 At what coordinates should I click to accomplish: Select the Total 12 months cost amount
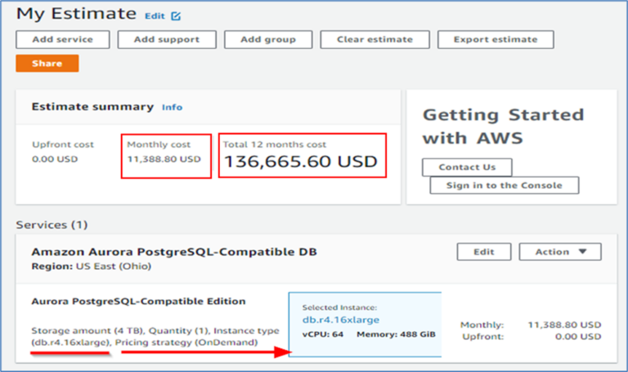301,162
